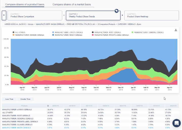Click WEEKS 03/03/14 - 04/20/15 filter text

click(x=15, y=24)
